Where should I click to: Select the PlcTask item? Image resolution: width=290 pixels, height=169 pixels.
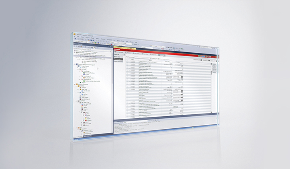pyautogui.click(x=85, y=94)
